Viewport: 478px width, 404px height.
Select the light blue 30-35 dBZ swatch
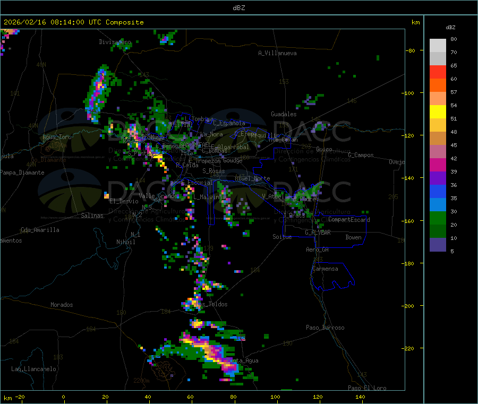pos(438,205)
